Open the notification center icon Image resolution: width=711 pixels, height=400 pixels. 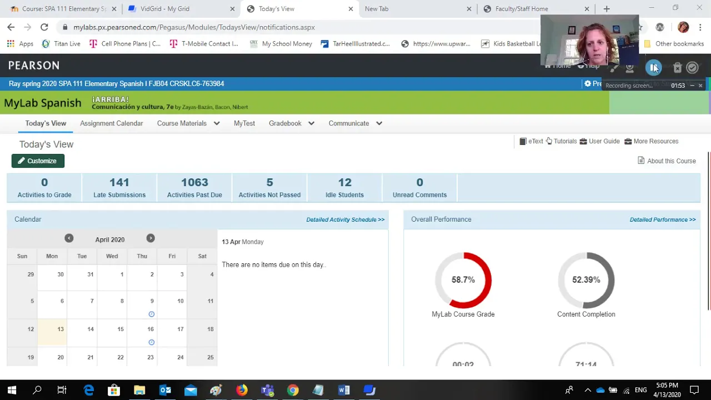pos(694,391)
